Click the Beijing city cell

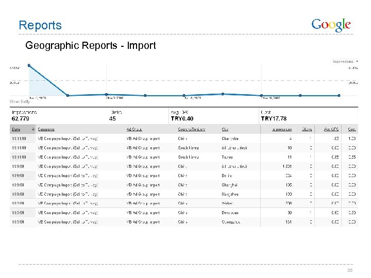click(227, 176)
